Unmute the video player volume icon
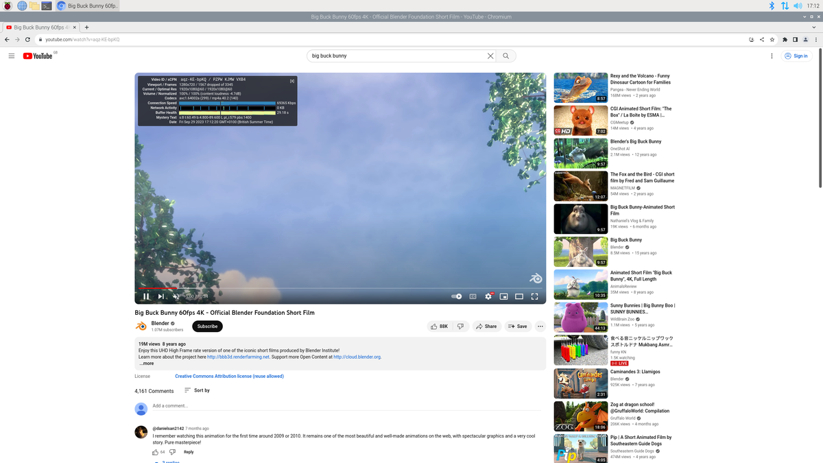The width and height of the screenshot is (823, 463). [x=176, y=296]
